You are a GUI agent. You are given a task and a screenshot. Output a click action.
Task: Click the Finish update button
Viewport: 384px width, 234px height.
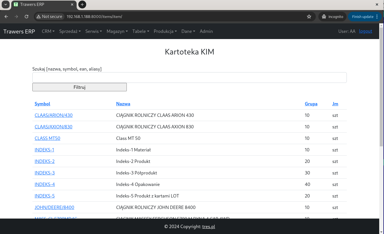point(365,17)
